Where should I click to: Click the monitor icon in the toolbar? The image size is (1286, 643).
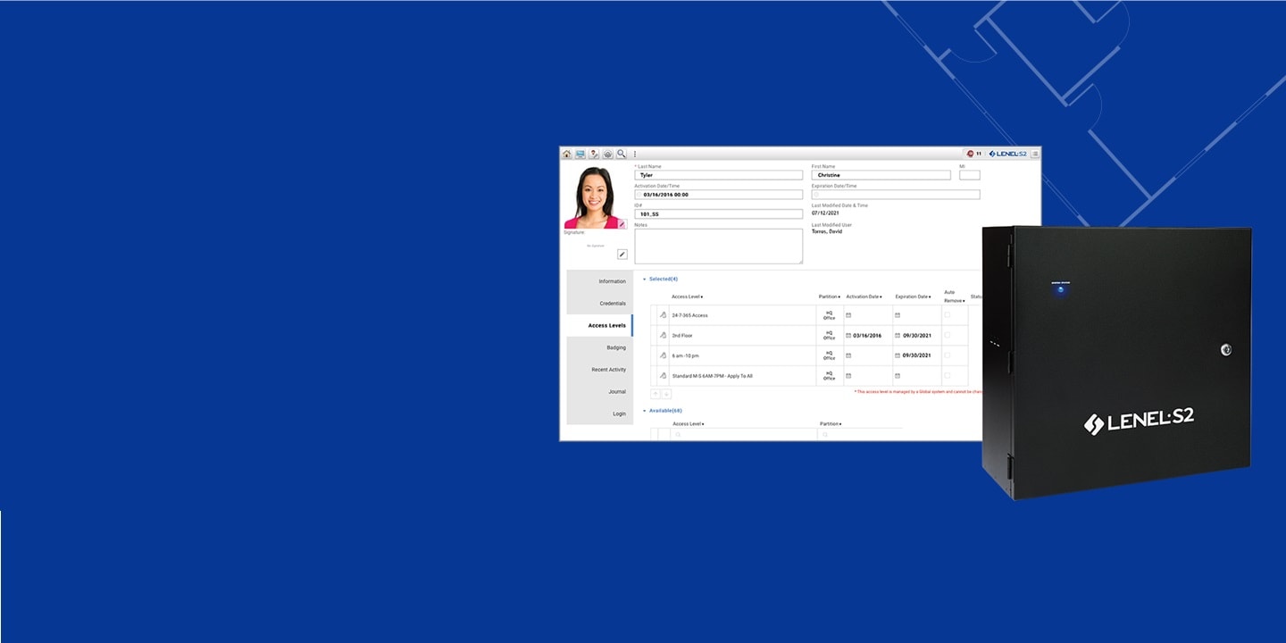(580, 154)
